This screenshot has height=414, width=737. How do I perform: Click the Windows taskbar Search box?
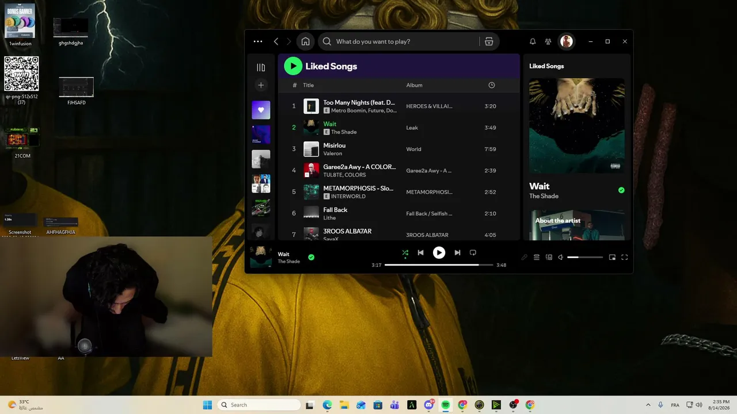coord(259,405)
